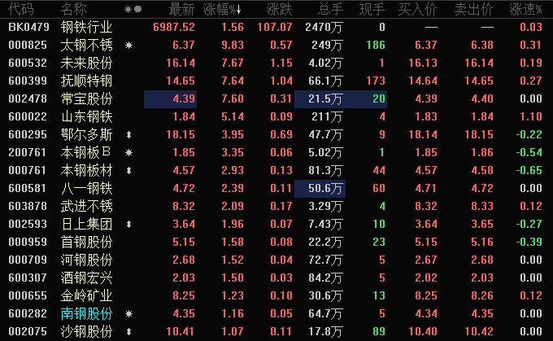The width and height of the screenshot is (553, 341).
Task: Click highlighted volume 21.5万
Action: point(325,98)
